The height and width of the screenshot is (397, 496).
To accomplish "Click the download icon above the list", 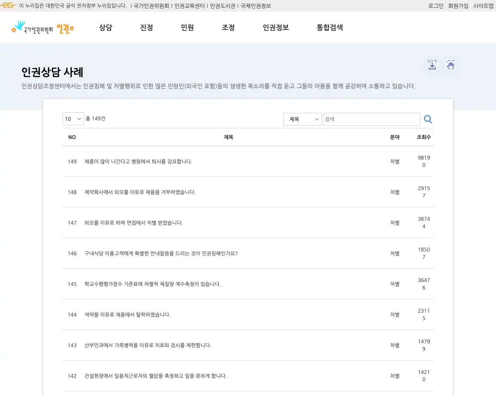I will pyautogui.click(x=432, y=65).
